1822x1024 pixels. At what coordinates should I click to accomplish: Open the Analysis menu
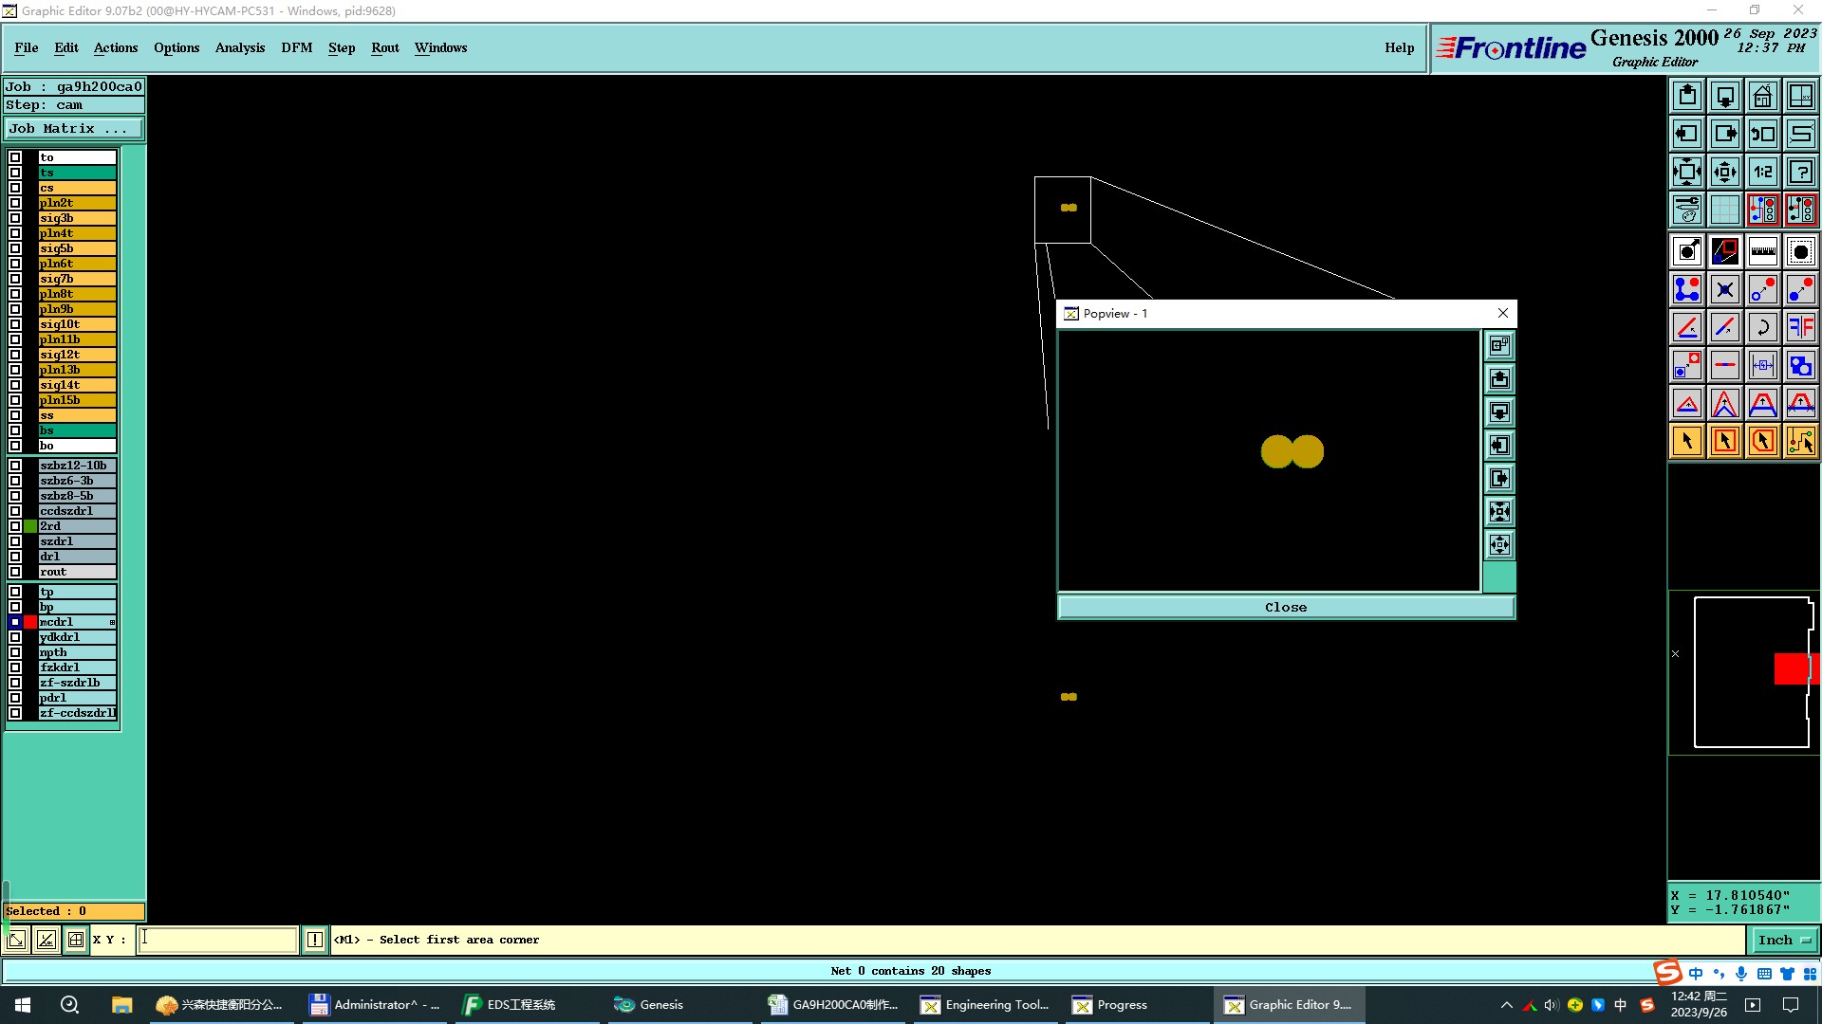[x=239, y=47]
